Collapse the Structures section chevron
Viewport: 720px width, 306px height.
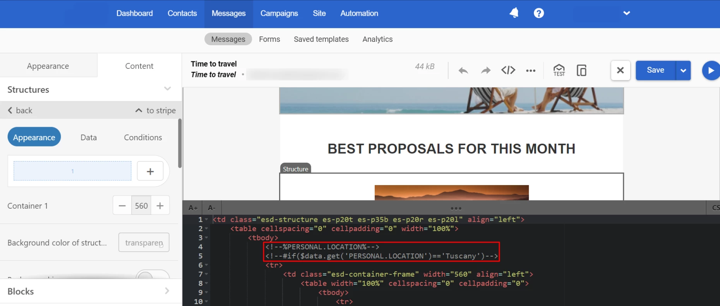pyautogui.click(x=167, y=89)
